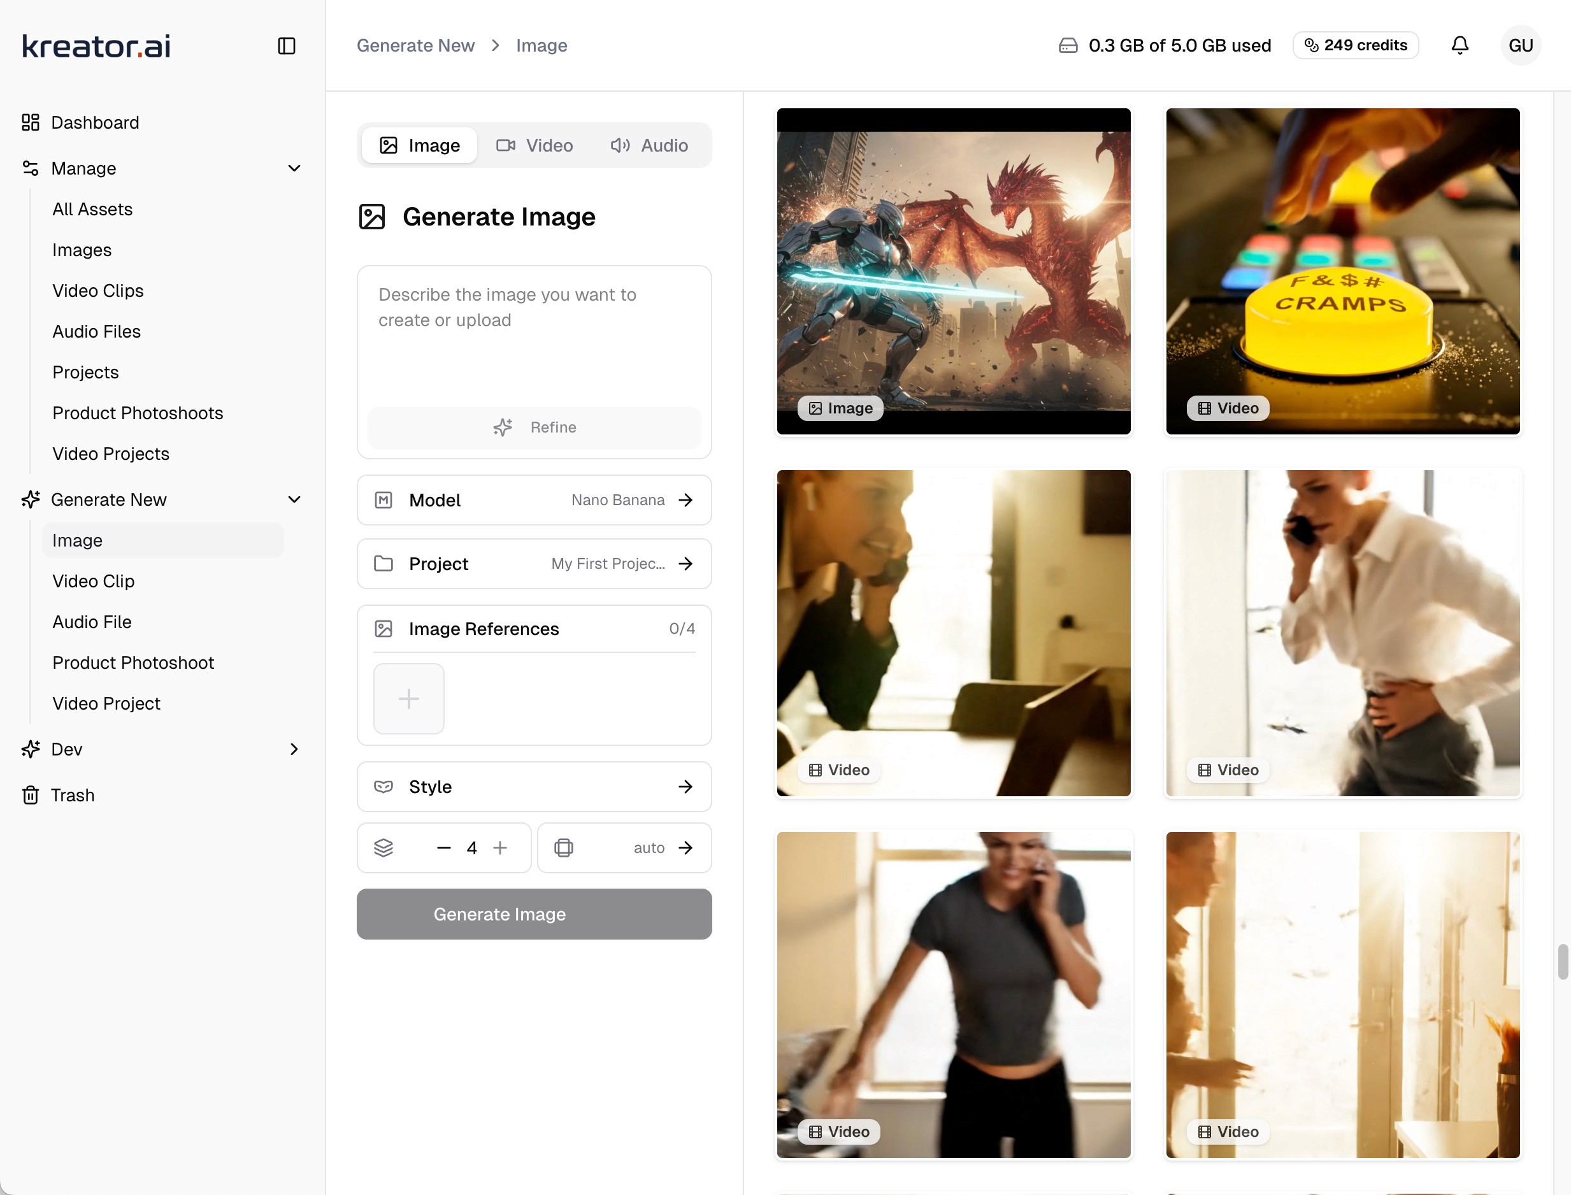Click the GU user avatar
The width and height of the screenshot is (1571, 1195).
pos(1521,45)
